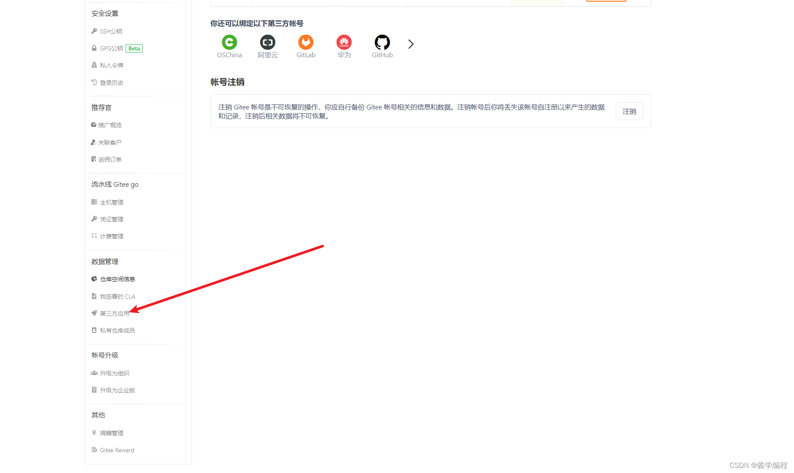Click 注销 to deactivate Gitee account
Viewport: 794px width, 473px height.
pyautogui.click(x=629, y=111)
